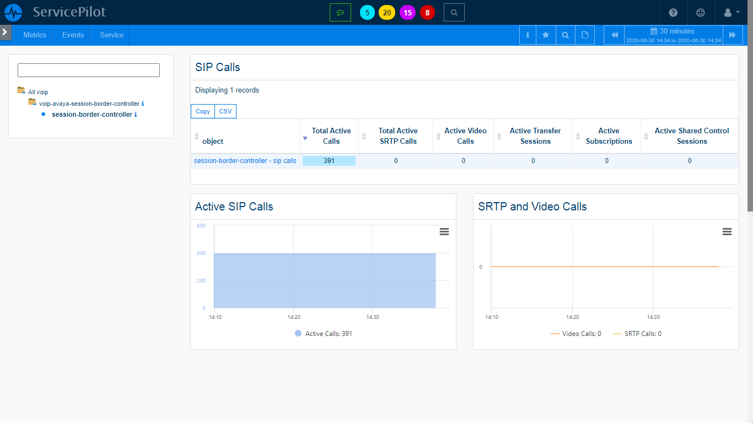Viewport: 753px width, 423px height.
Task: Open the SRTP and Video Calls chart menu
Action: pos(727,232)
